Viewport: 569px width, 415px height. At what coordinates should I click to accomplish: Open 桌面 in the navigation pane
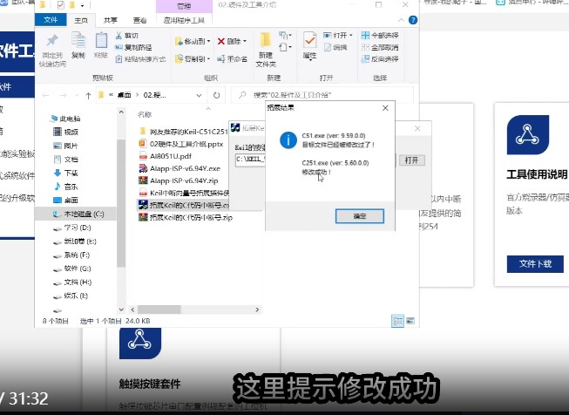(x=65, y=200)
